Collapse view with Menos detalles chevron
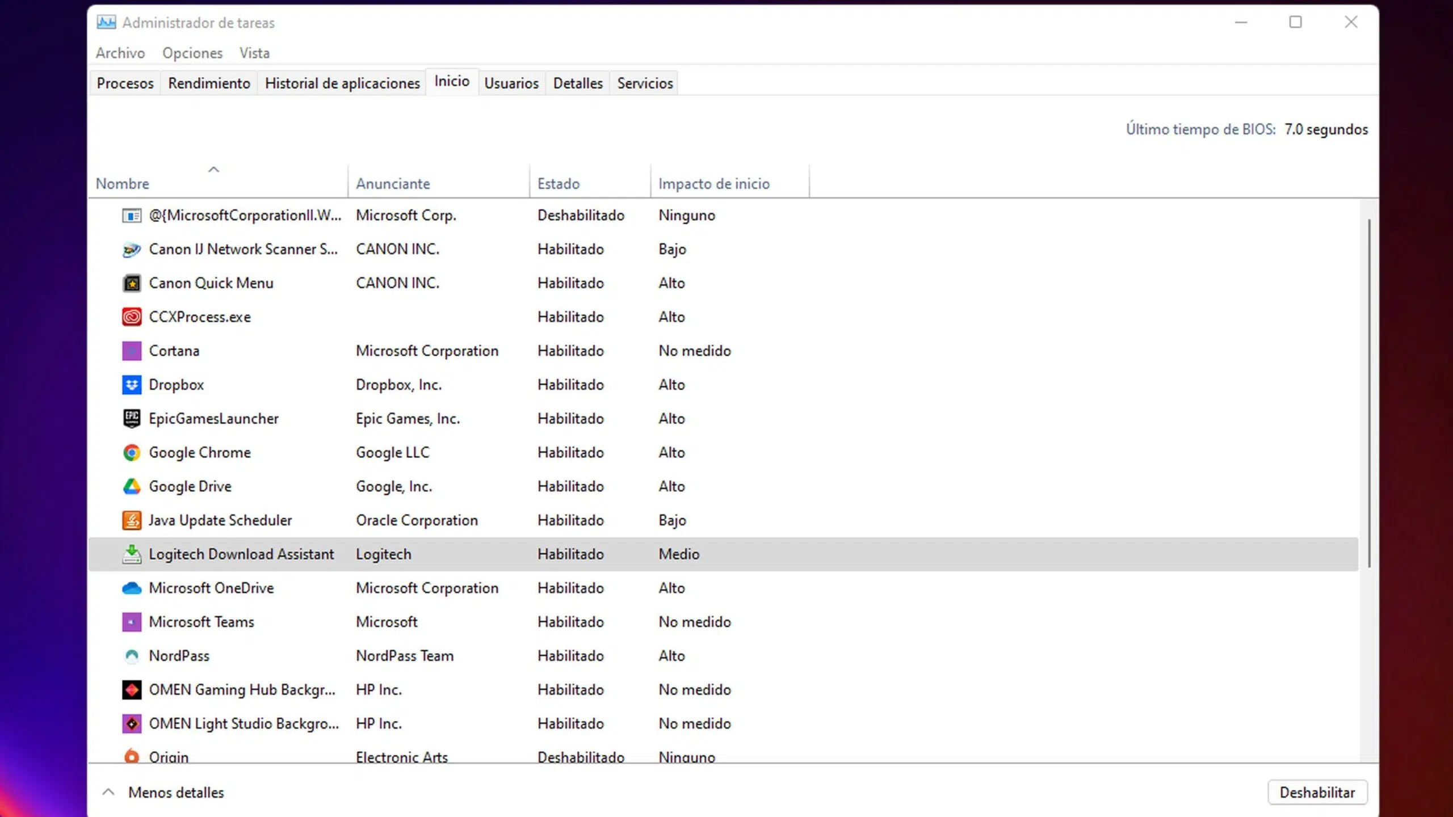Viewport: 1453px width, 817px height. coord(108,792)
